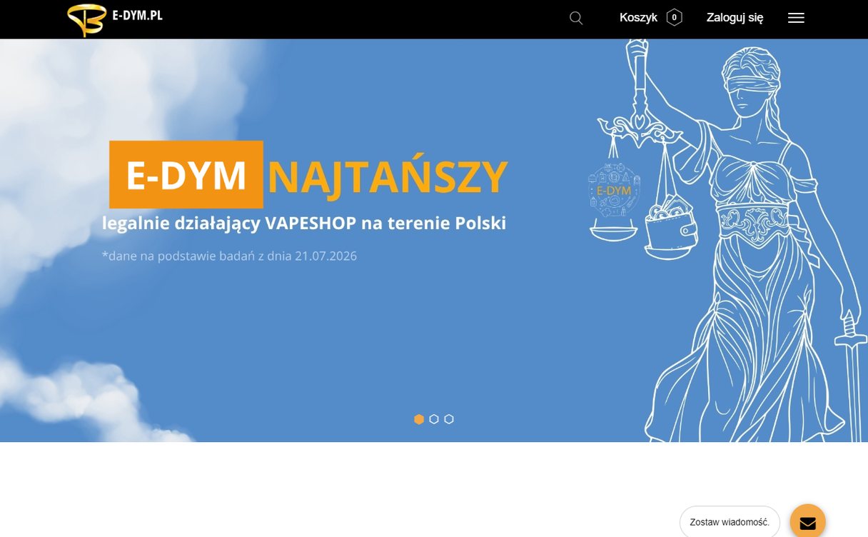868x537 pixels.
Task: Switch to the second slide dot
Action: click(434, 419)
